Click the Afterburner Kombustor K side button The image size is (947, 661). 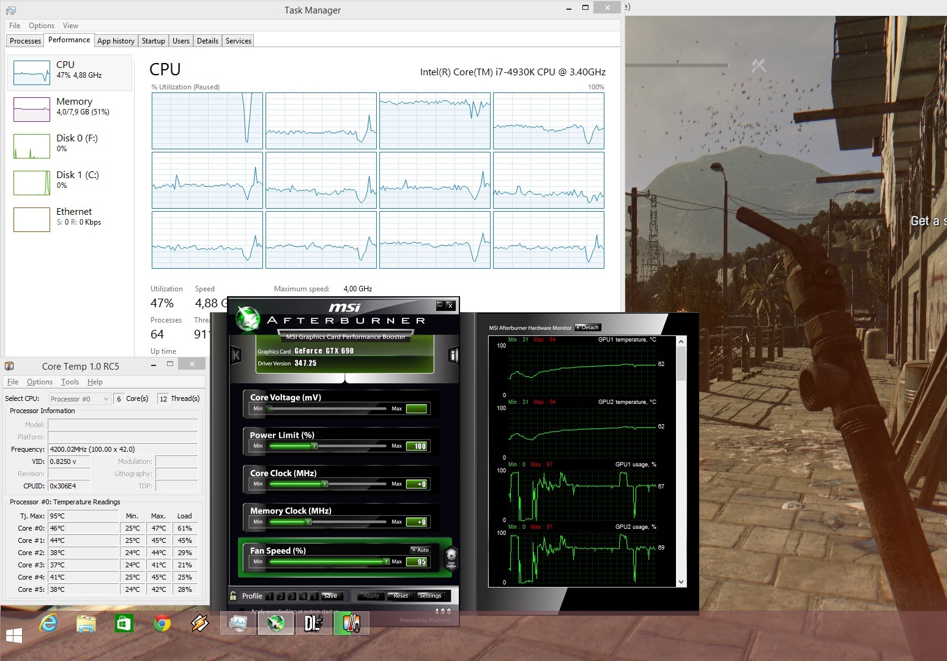[x=236, y=355]
